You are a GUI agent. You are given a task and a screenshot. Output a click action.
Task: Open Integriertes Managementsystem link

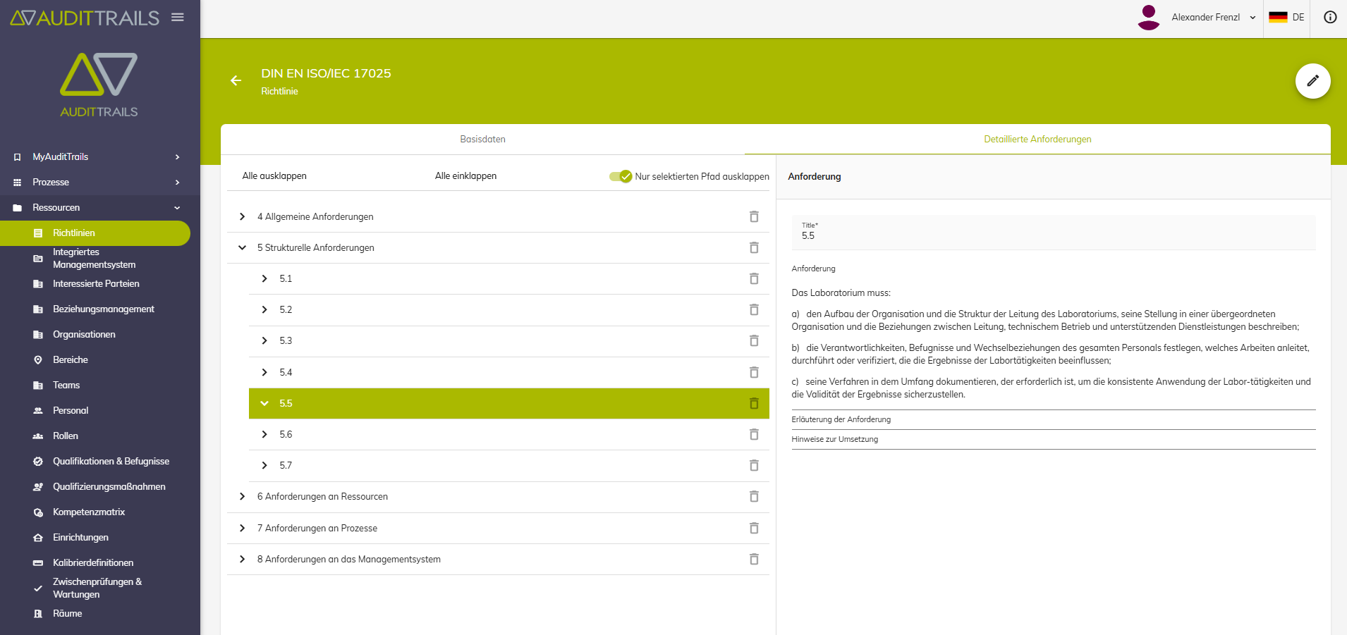[95, 258]
